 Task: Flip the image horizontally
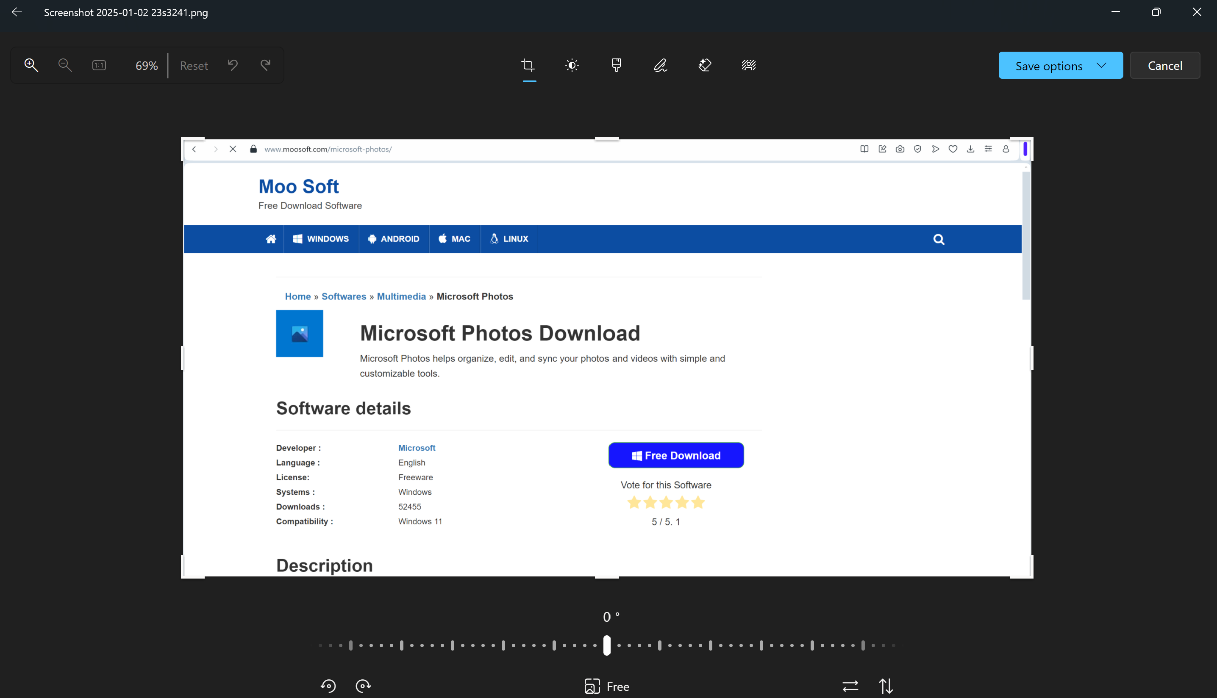(x=850, y=686)
